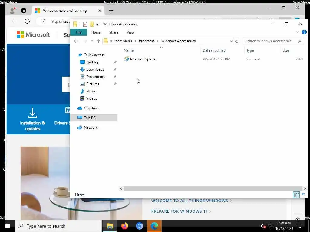The height and width of the screenshot is (232, 310).
Task: Expand the ribbon with the chevron
Action: [298, 32]
